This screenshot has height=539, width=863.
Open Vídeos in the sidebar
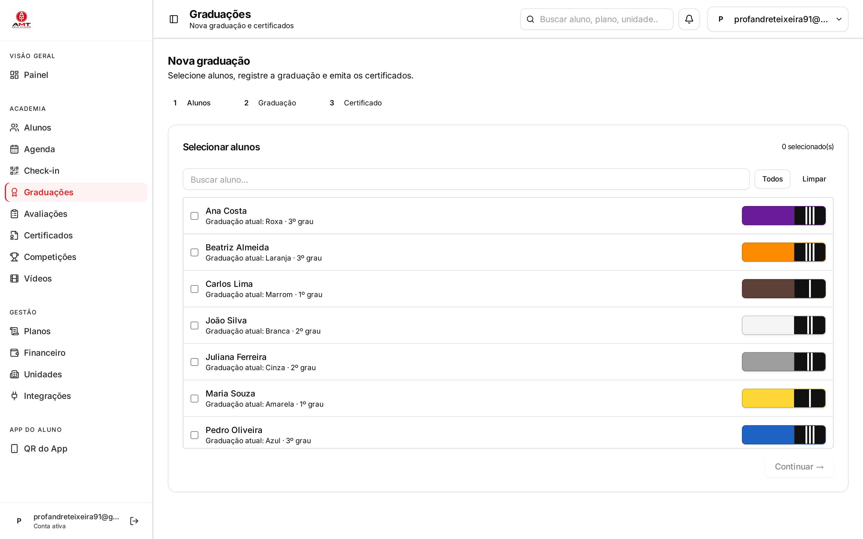click(76, 278)
